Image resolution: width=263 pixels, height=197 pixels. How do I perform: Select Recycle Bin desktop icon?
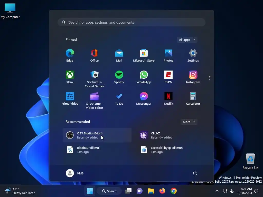250,161
